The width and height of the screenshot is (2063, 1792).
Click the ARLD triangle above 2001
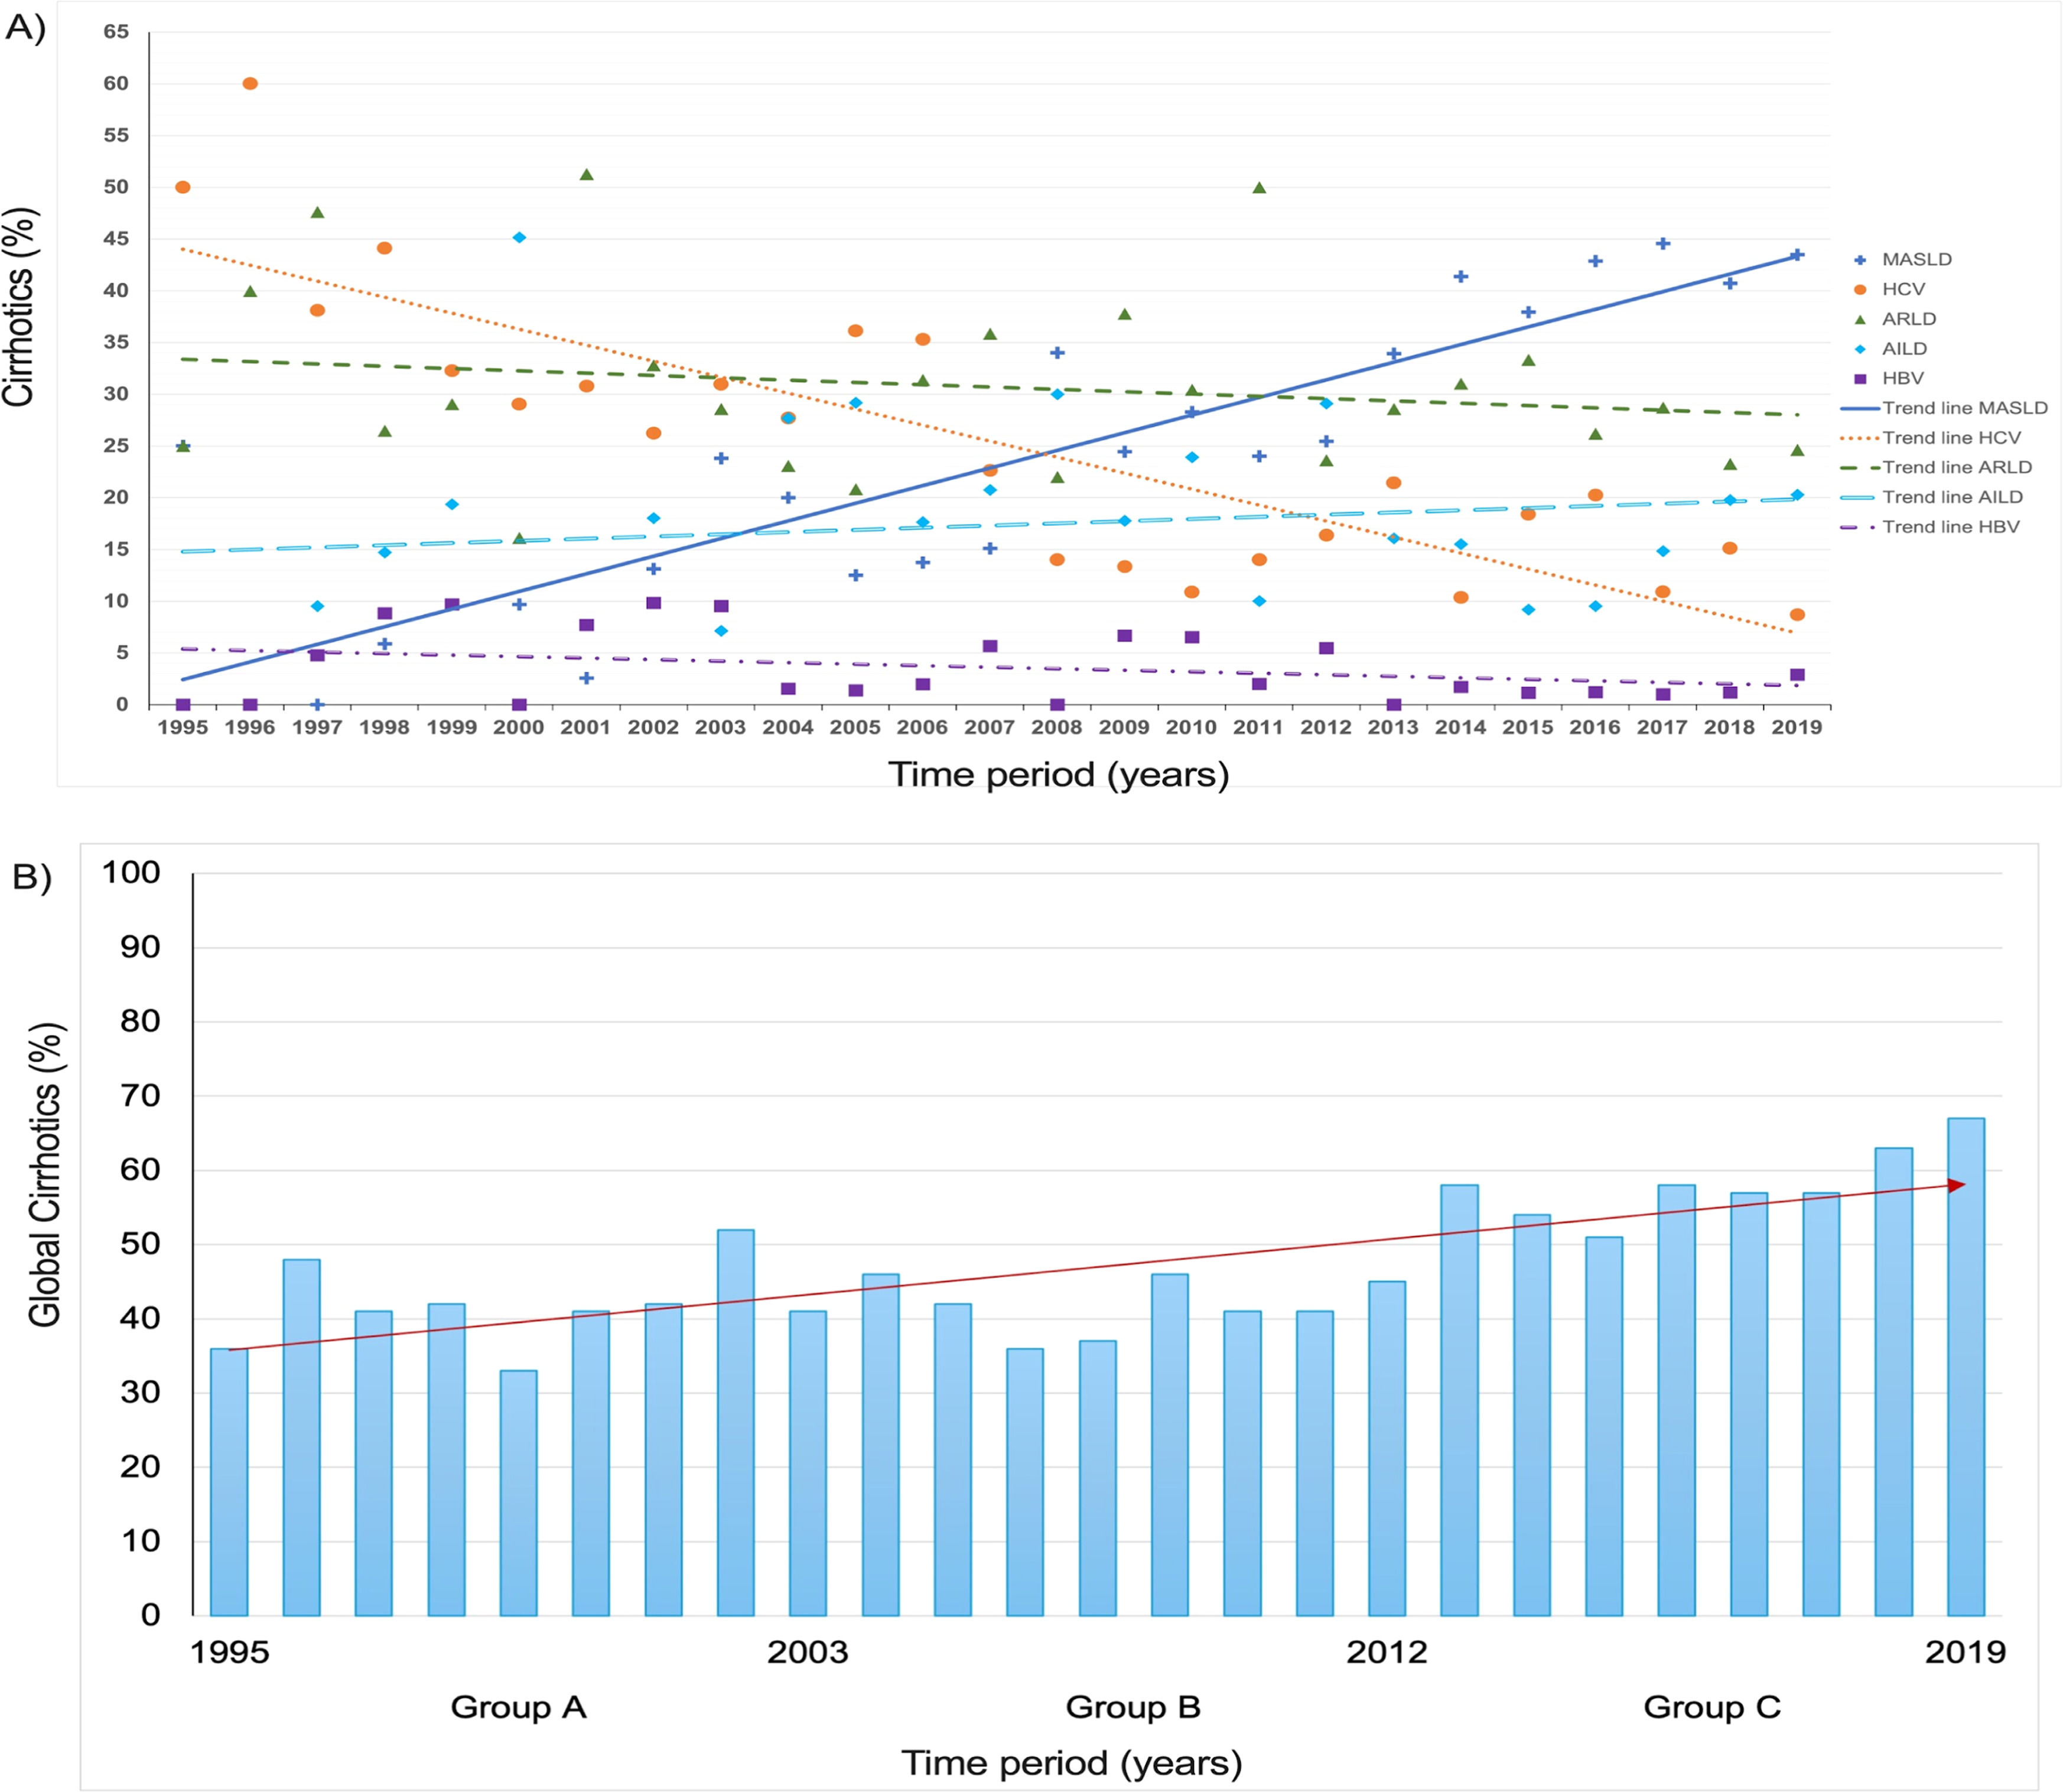click(x=587, y=175)
